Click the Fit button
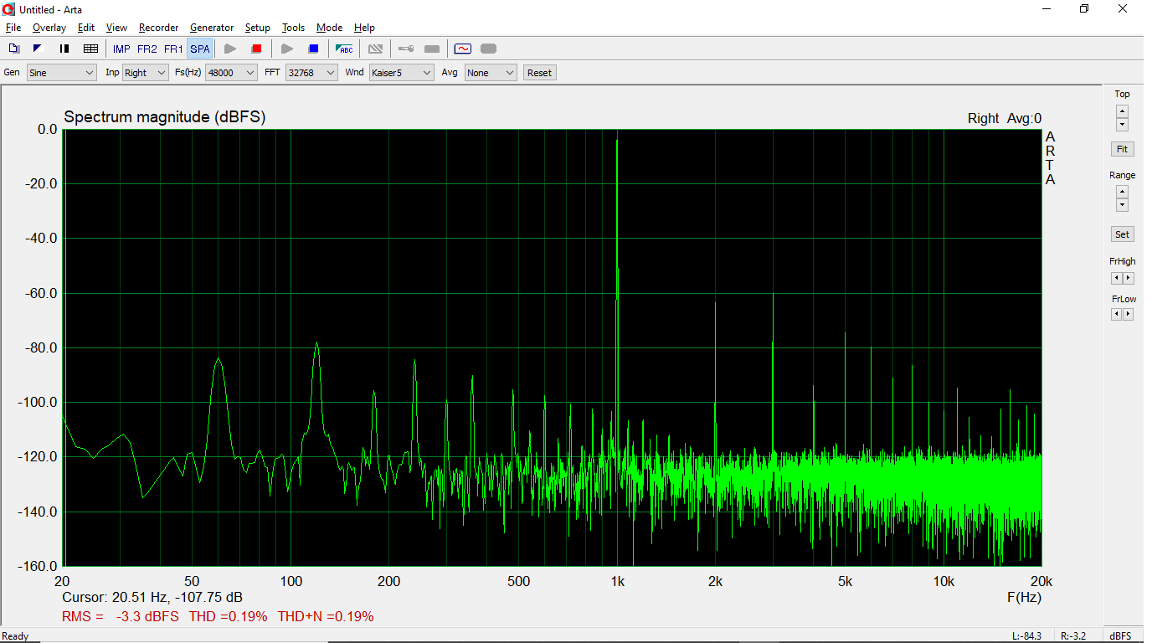Viewport: 1152px width, 643px height. [x=1123, y=149]
